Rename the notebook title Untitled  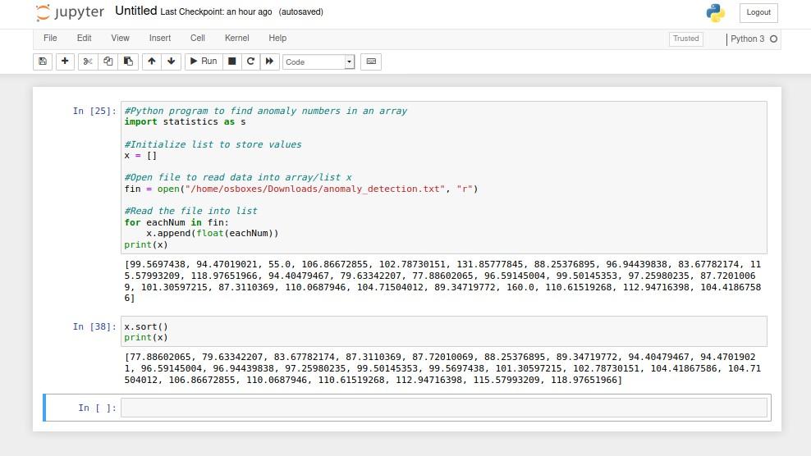[x=136, y=11]
